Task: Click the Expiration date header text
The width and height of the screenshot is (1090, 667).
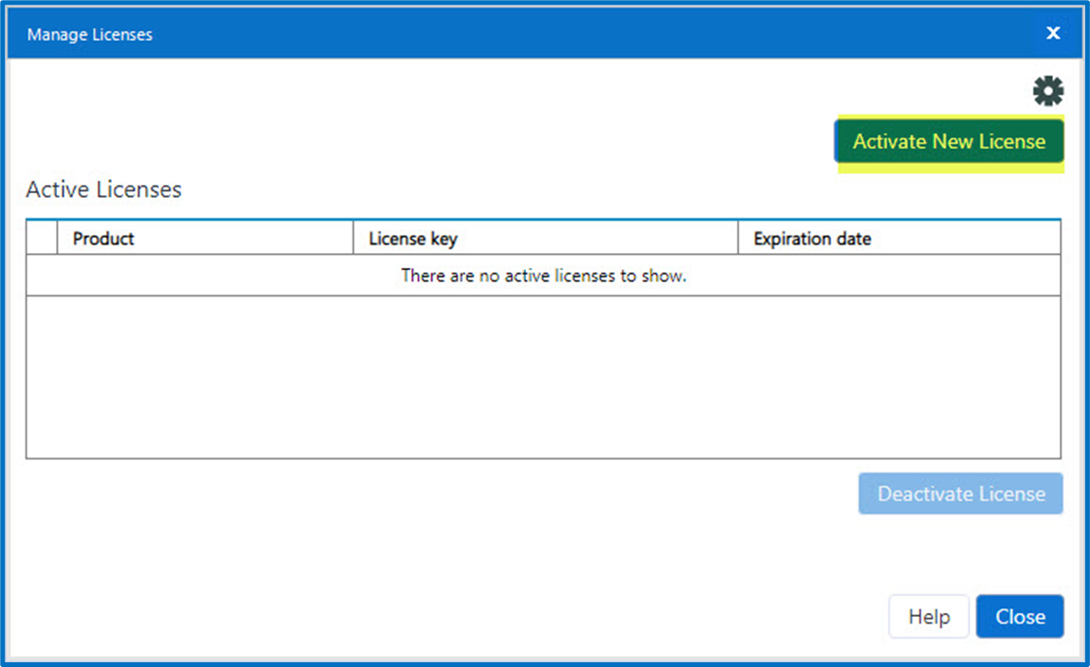Action: click(x=811, y=238)
